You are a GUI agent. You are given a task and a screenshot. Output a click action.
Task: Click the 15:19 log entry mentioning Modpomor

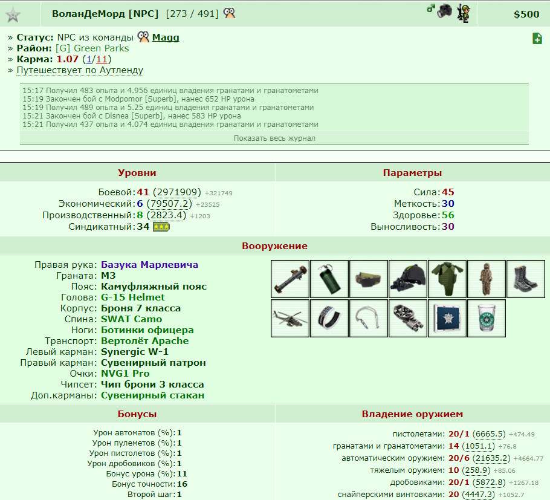point(138,99)
